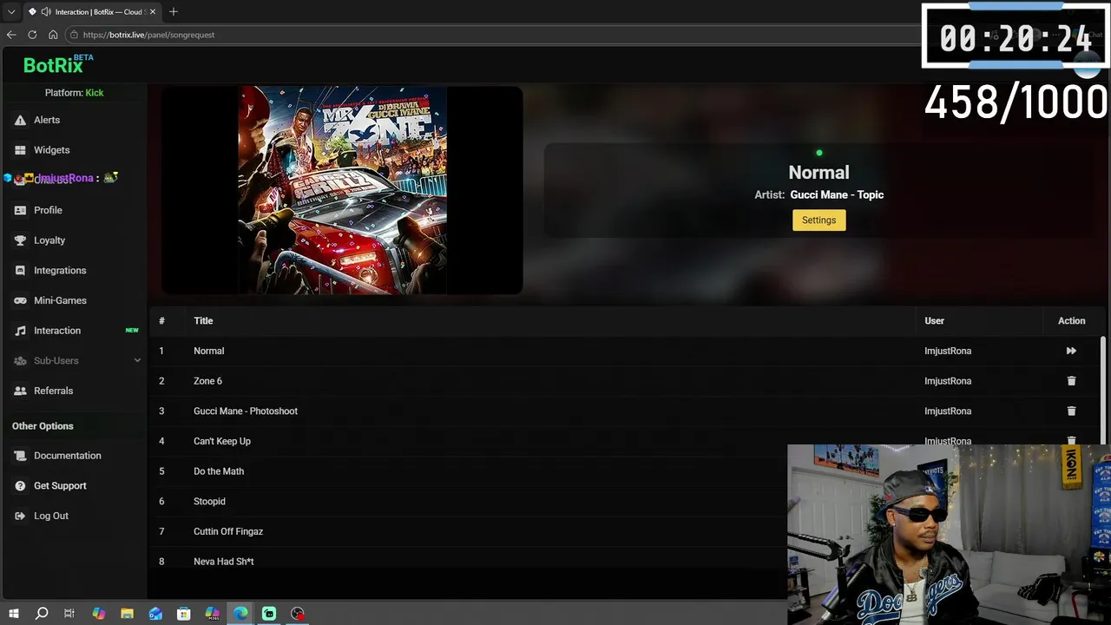
Task: Click the Profile card icon
Action: click(x=20, y=210)
